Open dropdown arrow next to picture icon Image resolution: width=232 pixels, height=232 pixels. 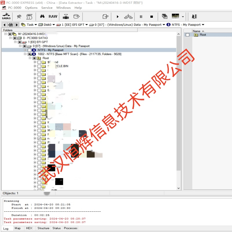tap(183, 17)
